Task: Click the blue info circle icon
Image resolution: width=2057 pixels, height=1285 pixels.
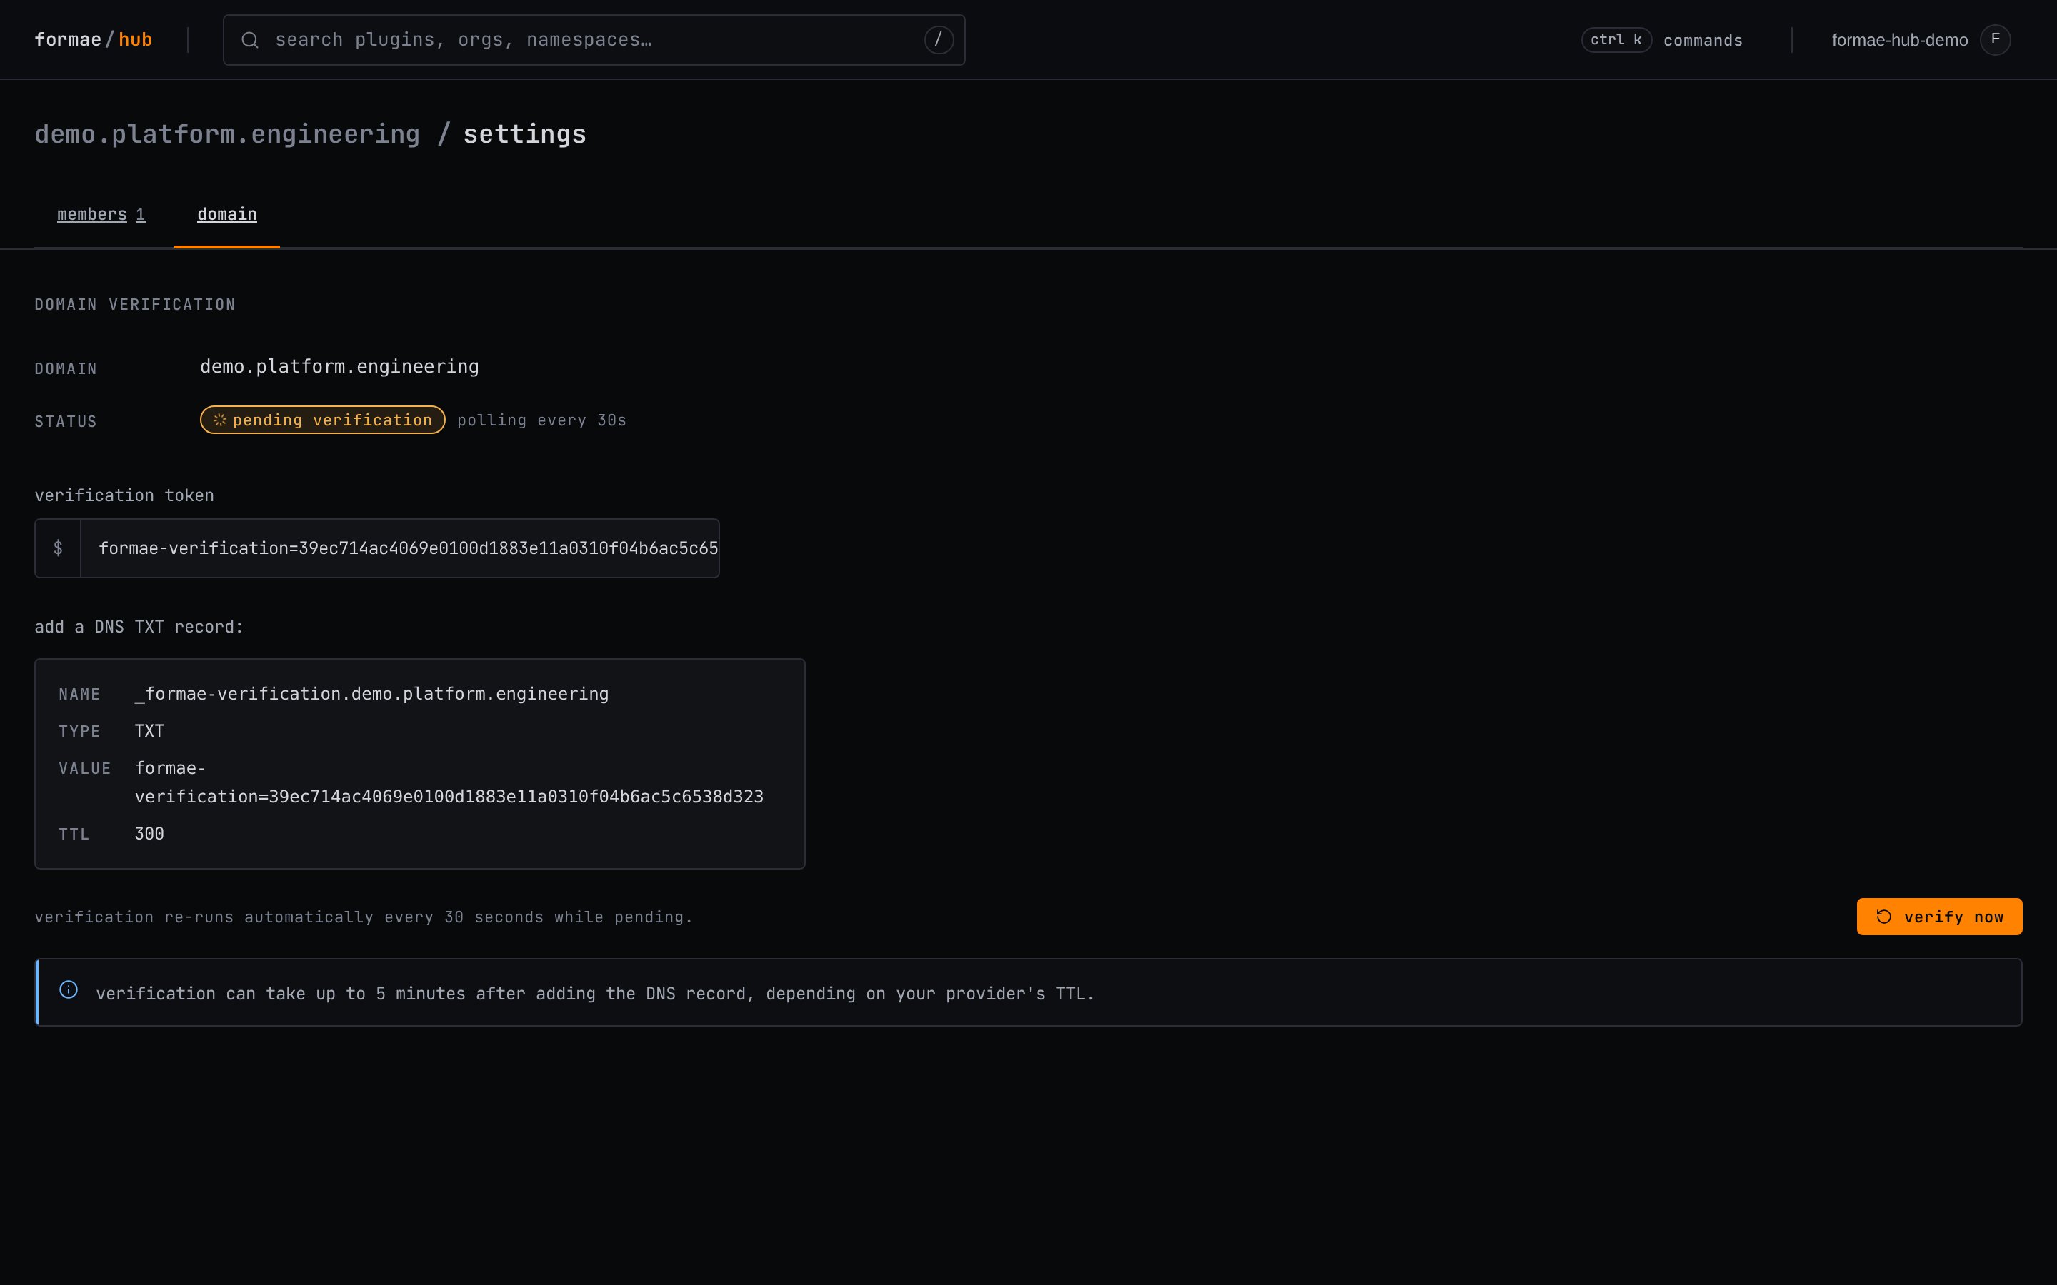Action: coord(69,990)
